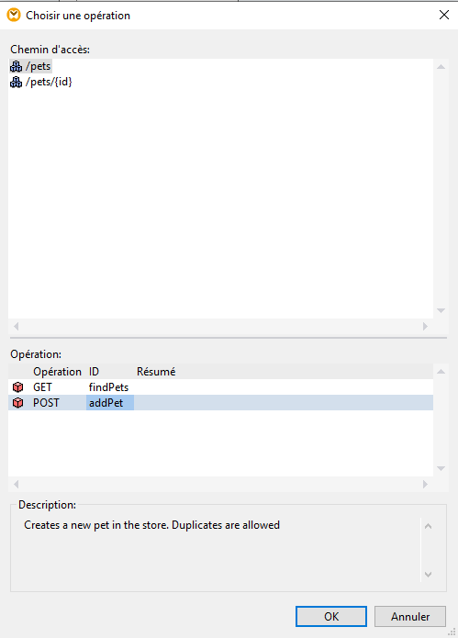
Task: Click operation list scroll-left arrow
Action: click(x=17, y=484)
